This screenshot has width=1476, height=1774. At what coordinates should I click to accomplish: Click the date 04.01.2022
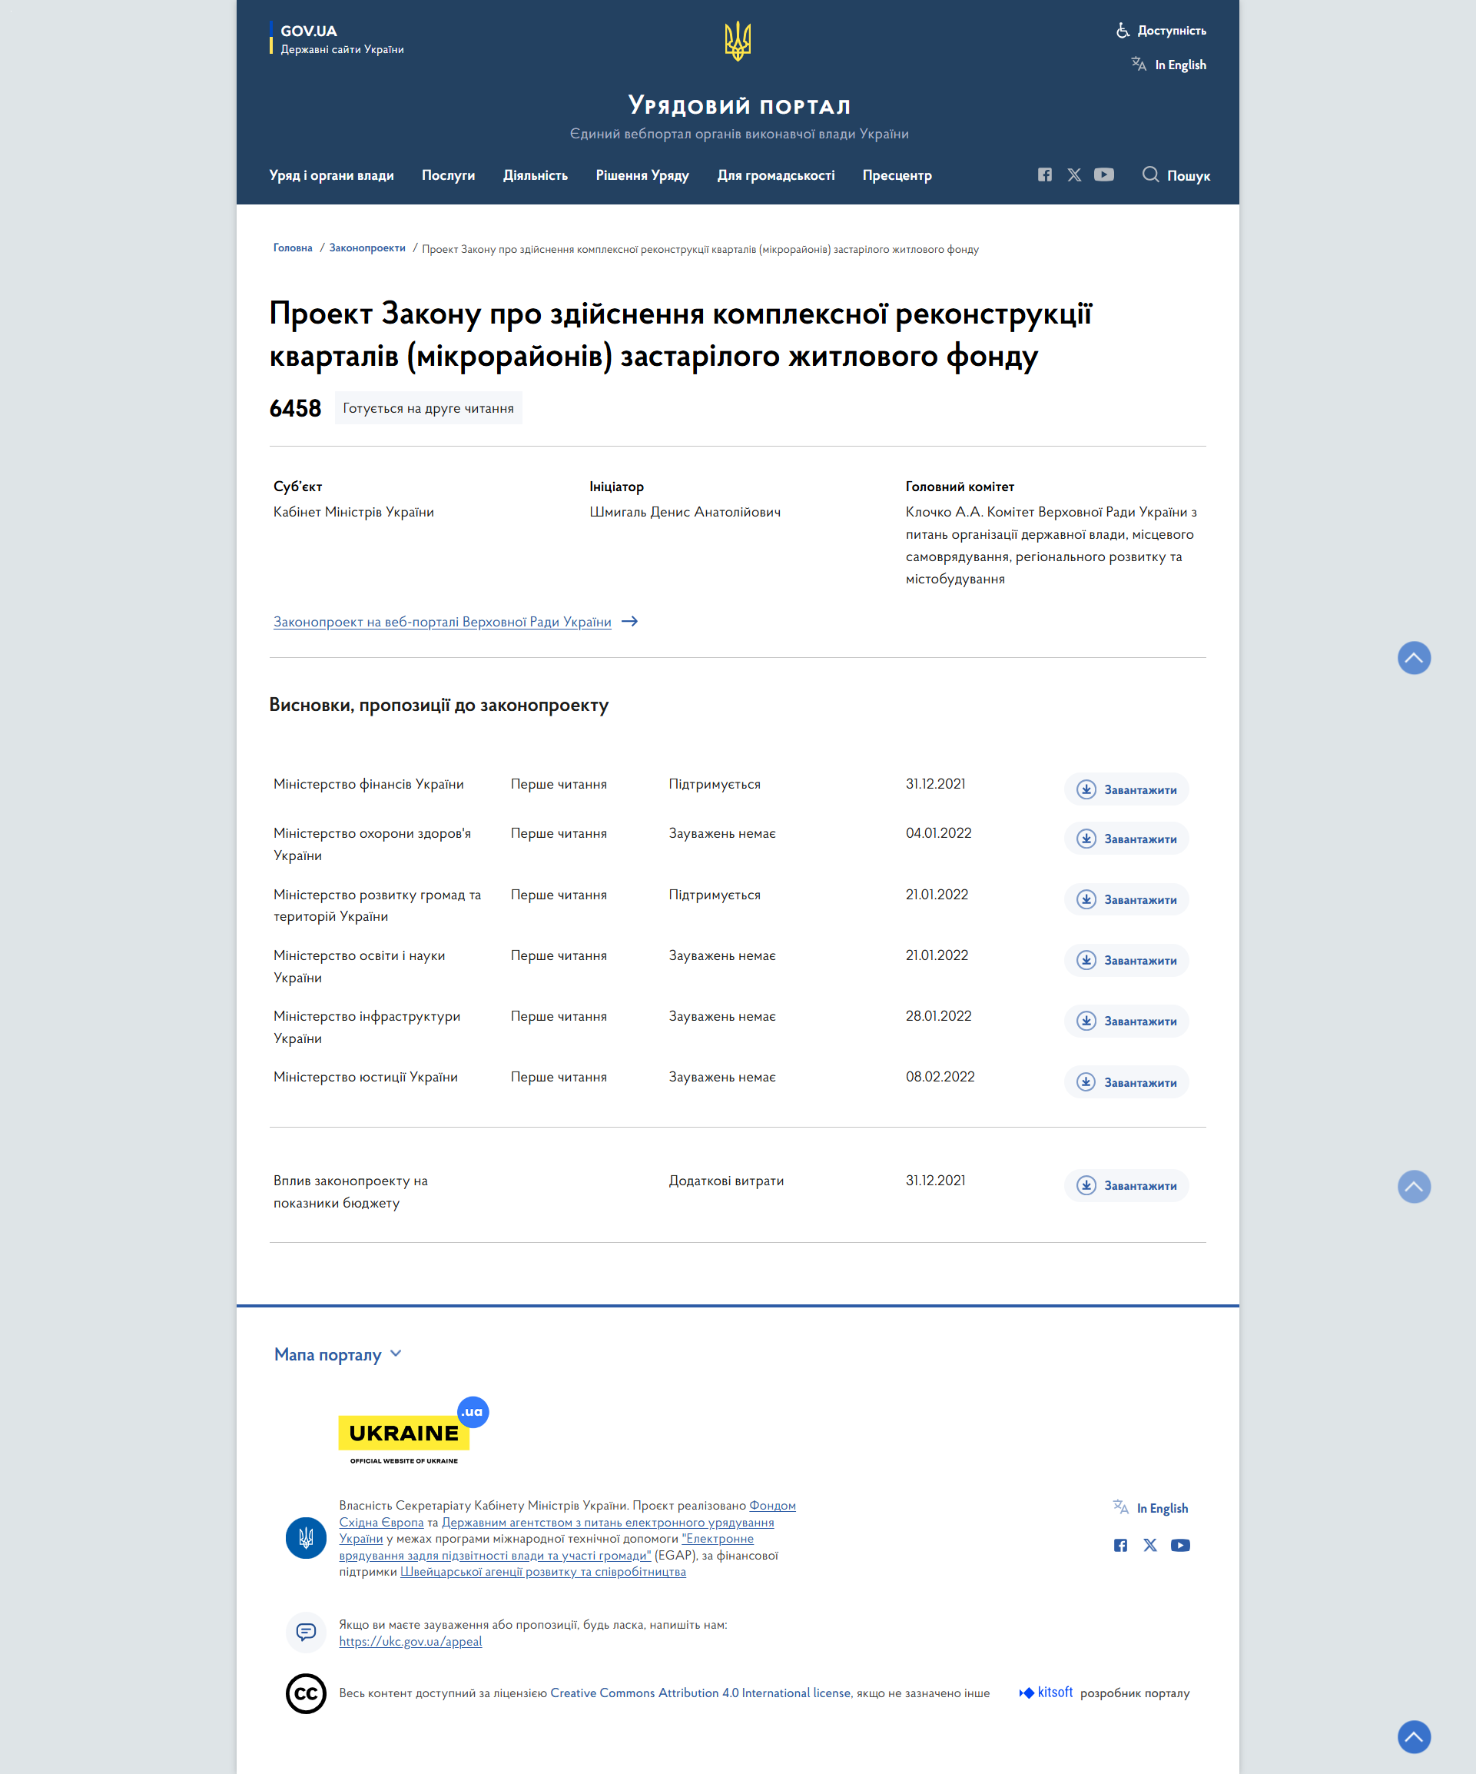pyautogui.click(x=938, y=834)
